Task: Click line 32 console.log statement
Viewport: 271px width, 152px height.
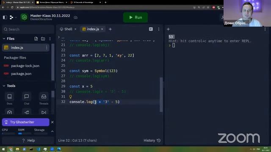Action: [94, 102]
